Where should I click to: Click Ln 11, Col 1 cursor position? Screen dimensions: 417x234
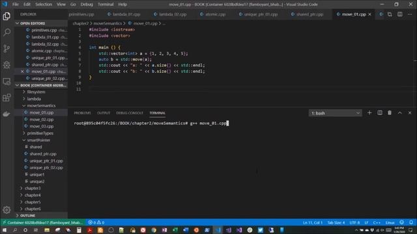click(313, 222)
